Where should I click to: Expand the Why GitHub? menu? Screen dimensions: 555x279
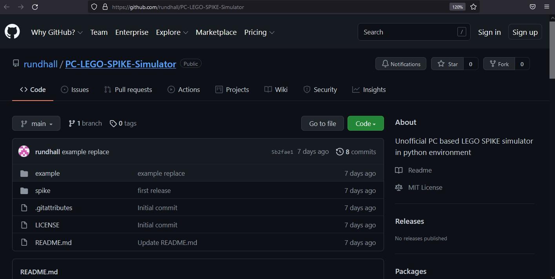pyautogui.click(x=57, y=32)
